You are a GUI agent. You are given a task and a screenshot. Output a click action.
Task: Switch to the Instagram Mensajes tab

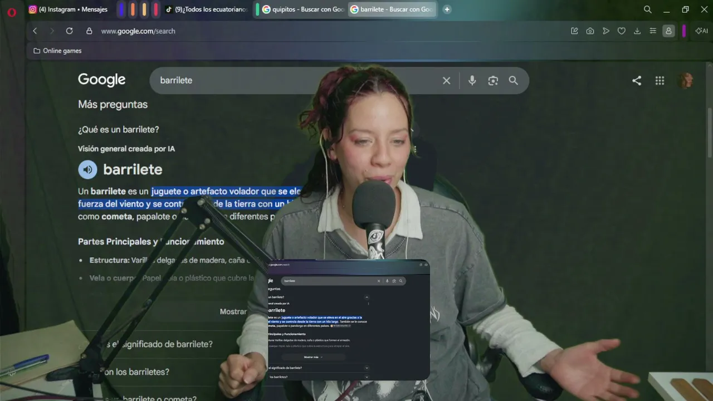[68, 9]
